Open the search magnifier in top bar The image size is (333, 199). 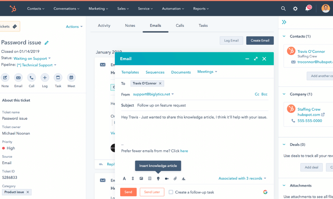[x=283, y=9]
